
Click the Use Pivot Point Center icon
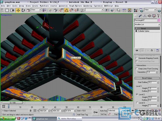44,10
